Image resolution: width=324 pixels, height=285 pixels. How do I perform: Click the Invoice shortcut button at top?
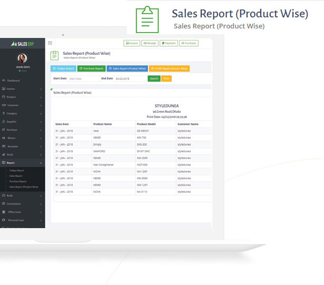tap(132, 43)
